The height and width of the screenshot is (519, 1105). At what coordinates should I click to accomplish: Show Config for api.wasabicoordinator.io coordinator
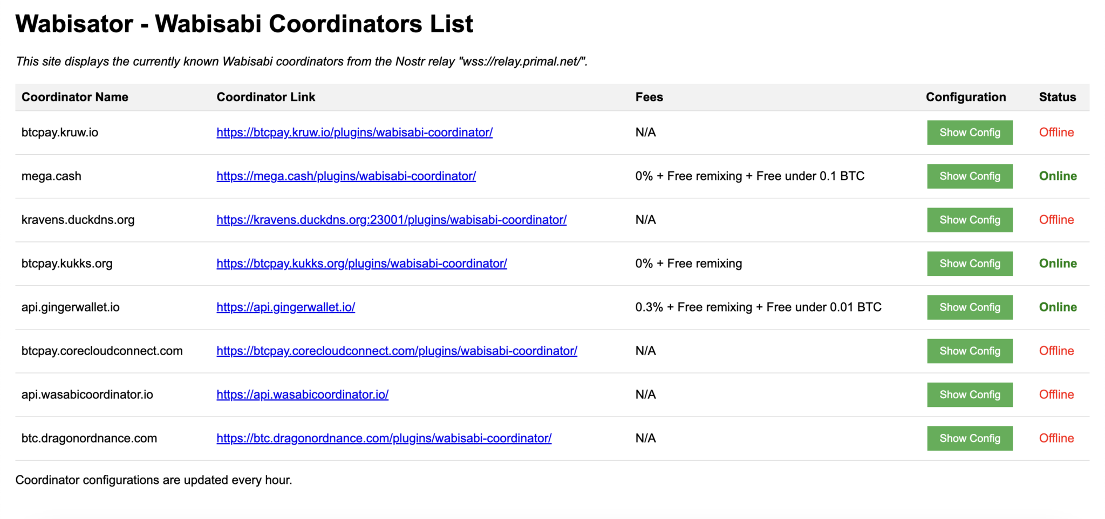tap(970, 394)
